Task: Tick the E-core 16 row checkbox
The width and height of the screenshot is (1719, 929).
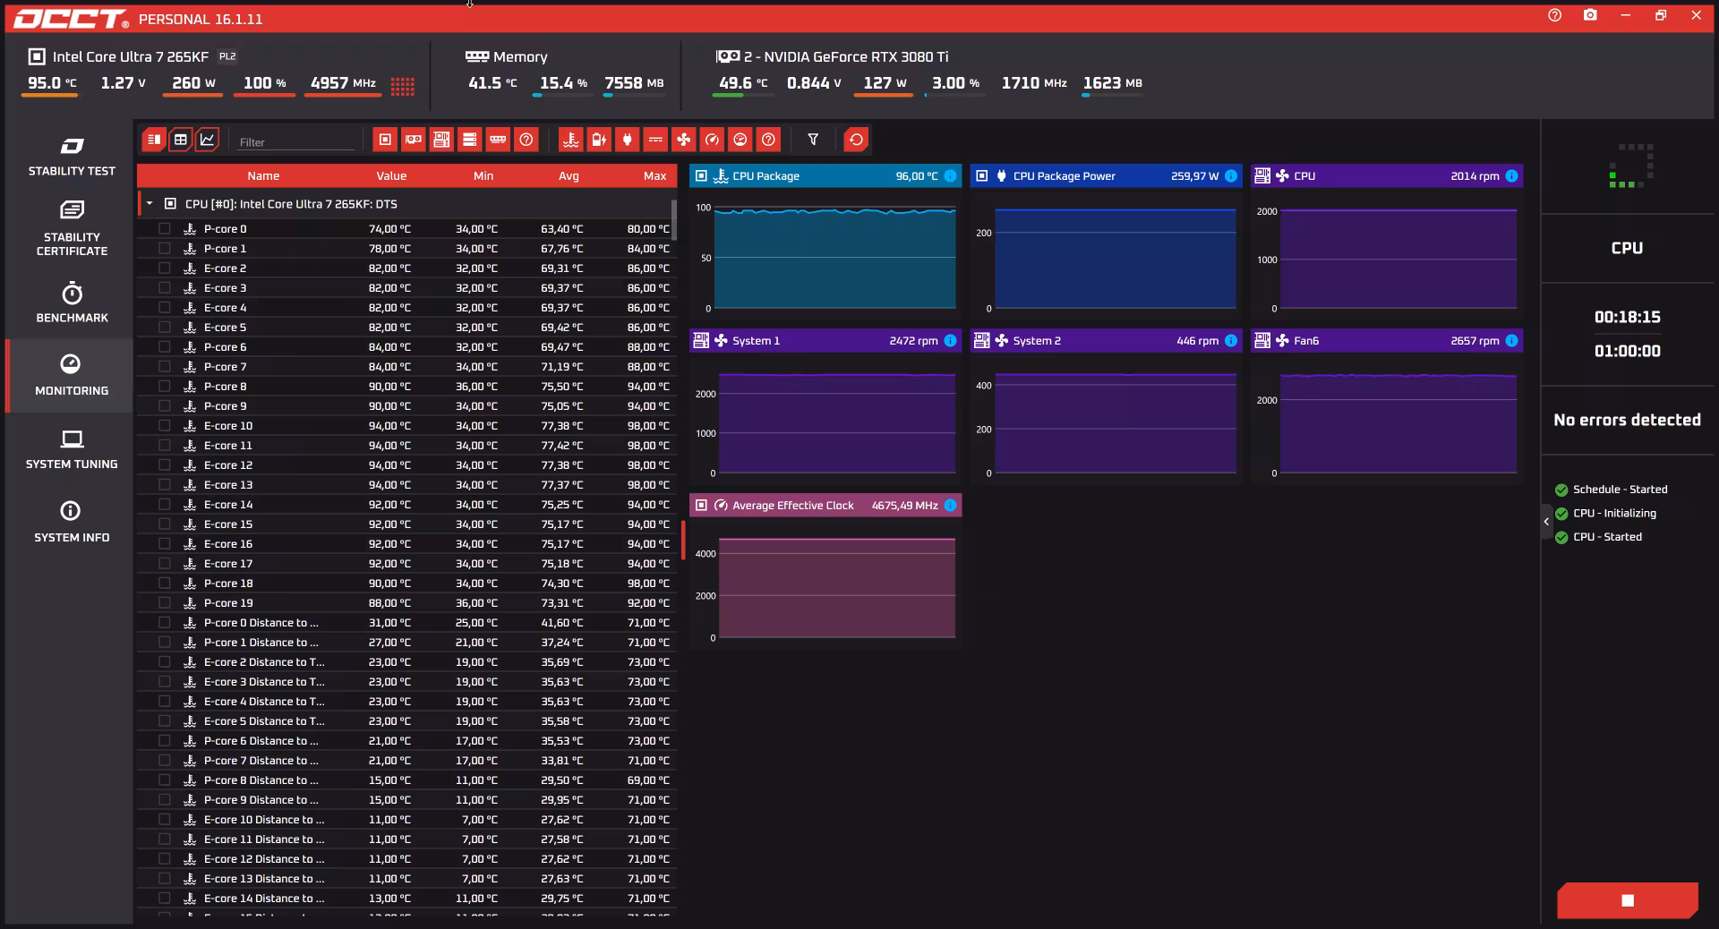Action: (165, 544)
